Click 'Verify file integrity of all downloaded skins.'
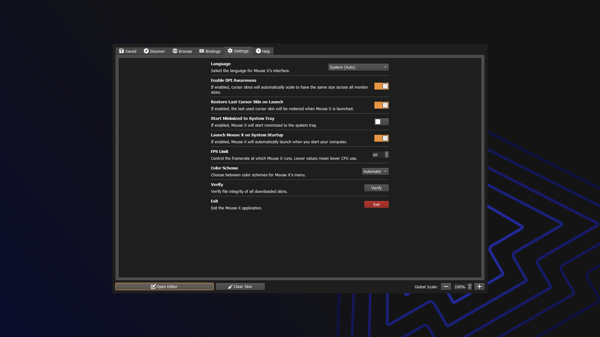 pyautogui.click(x=249, y=191)
